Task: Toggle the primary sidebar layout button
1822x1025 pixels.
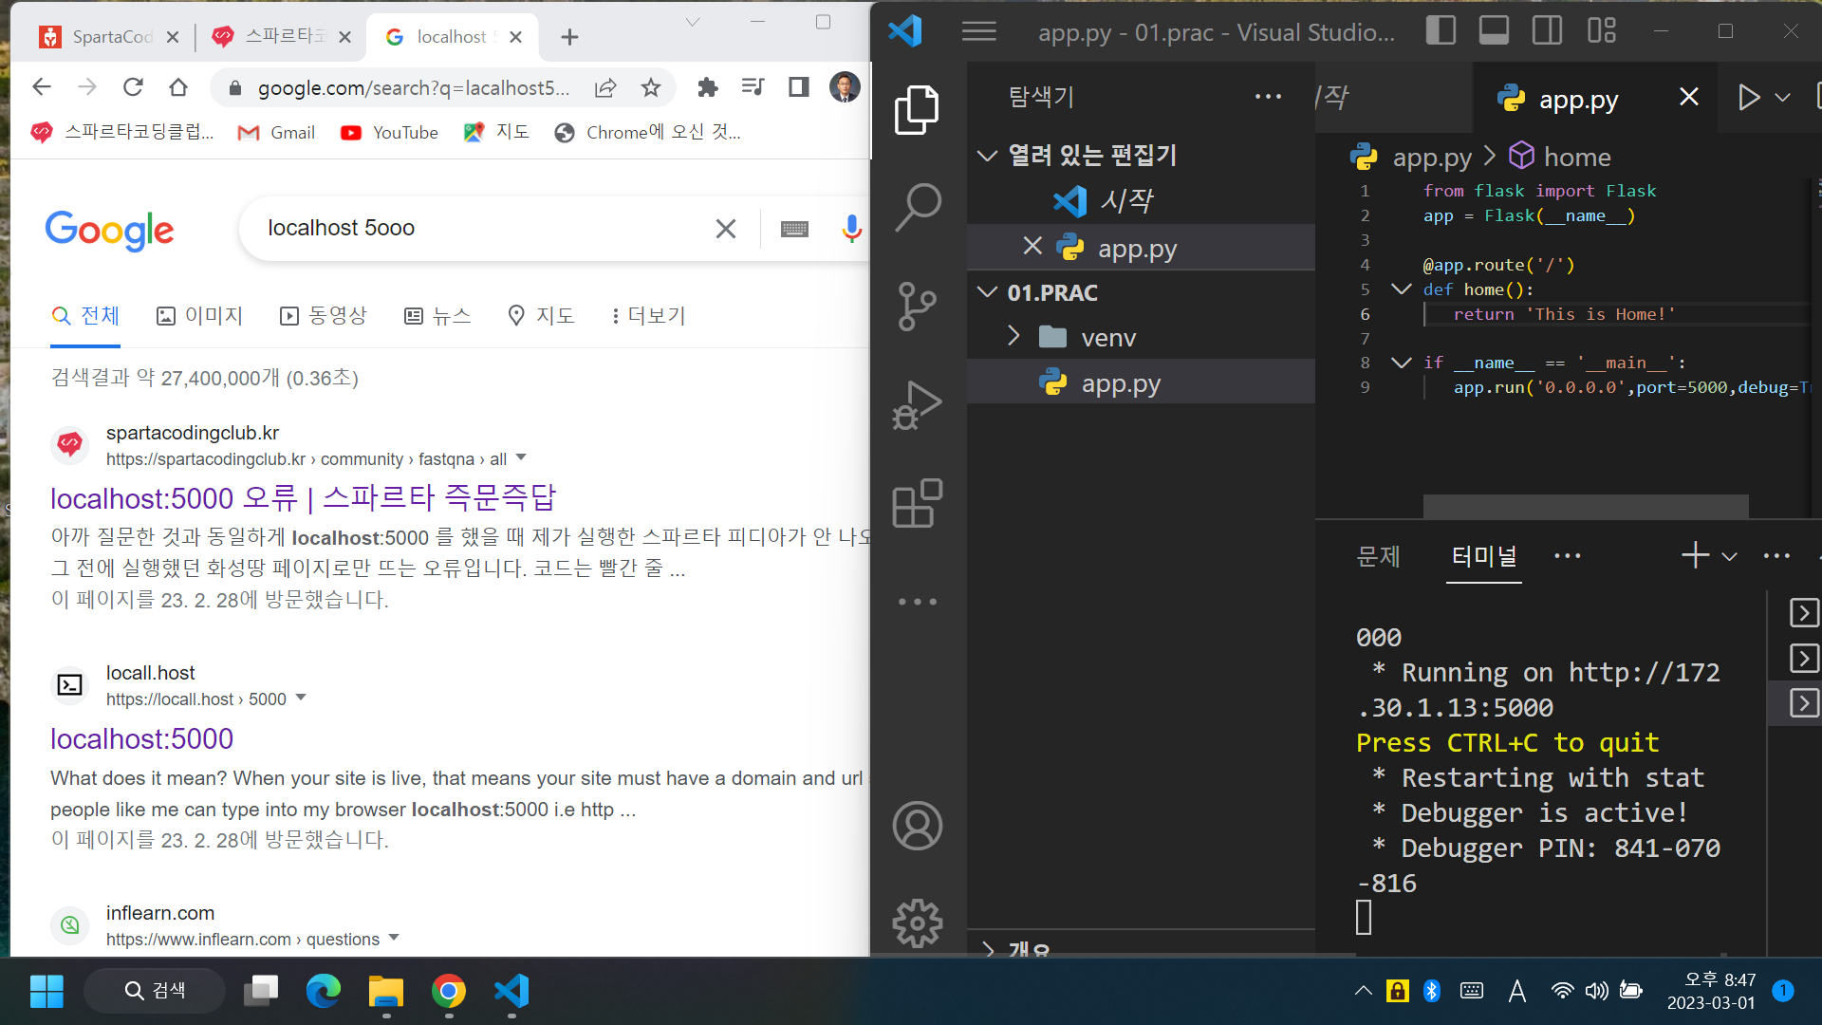Action: coord(1441,30)
